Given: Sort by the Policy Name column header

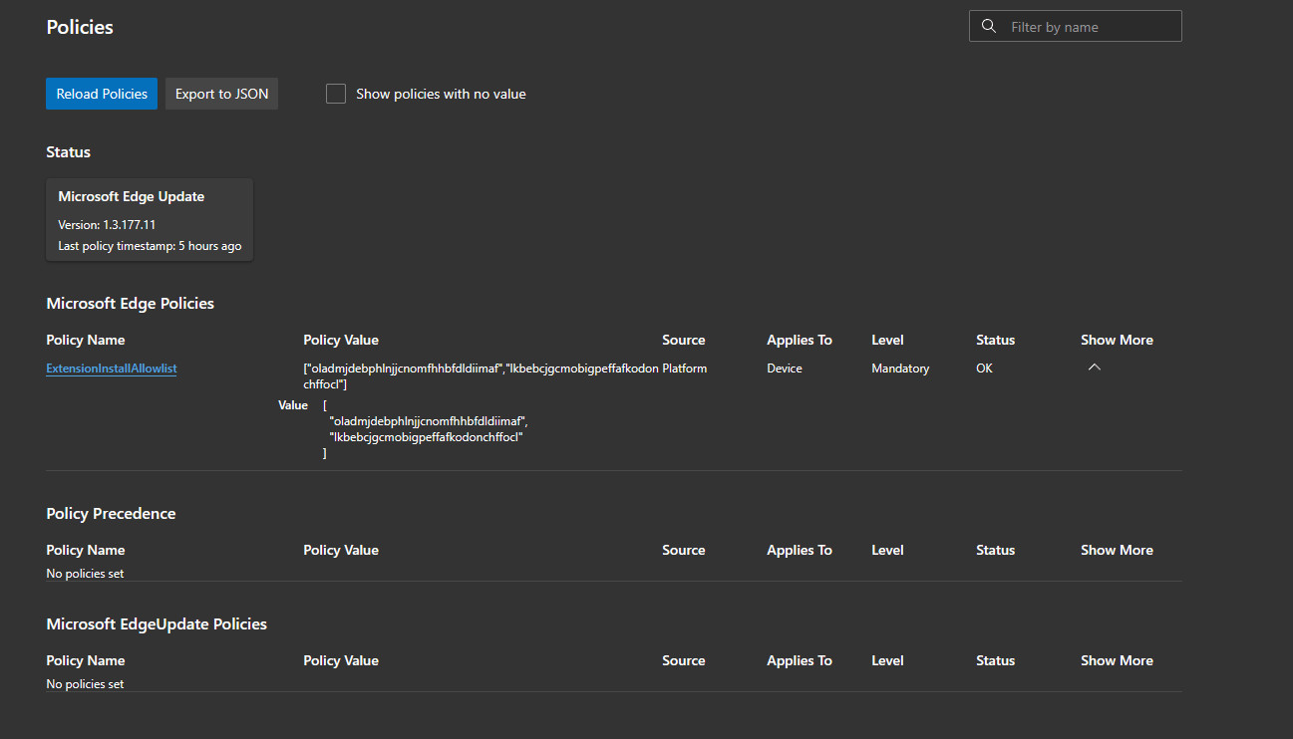Looking at the screenshot, I should click(85, 340).
